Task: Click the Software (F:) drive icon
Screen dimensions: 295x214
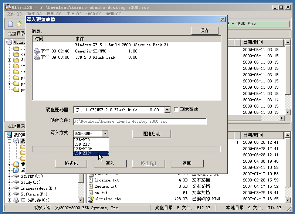Action: coord(16,194)
